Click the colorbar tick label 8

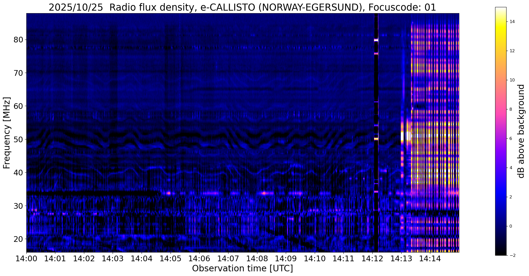510,109
